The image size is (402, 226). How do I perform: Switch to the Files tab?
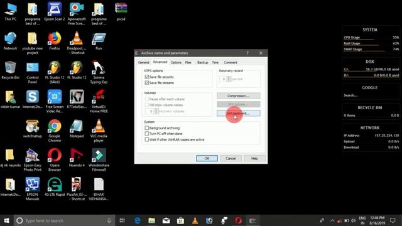(188, 62)
